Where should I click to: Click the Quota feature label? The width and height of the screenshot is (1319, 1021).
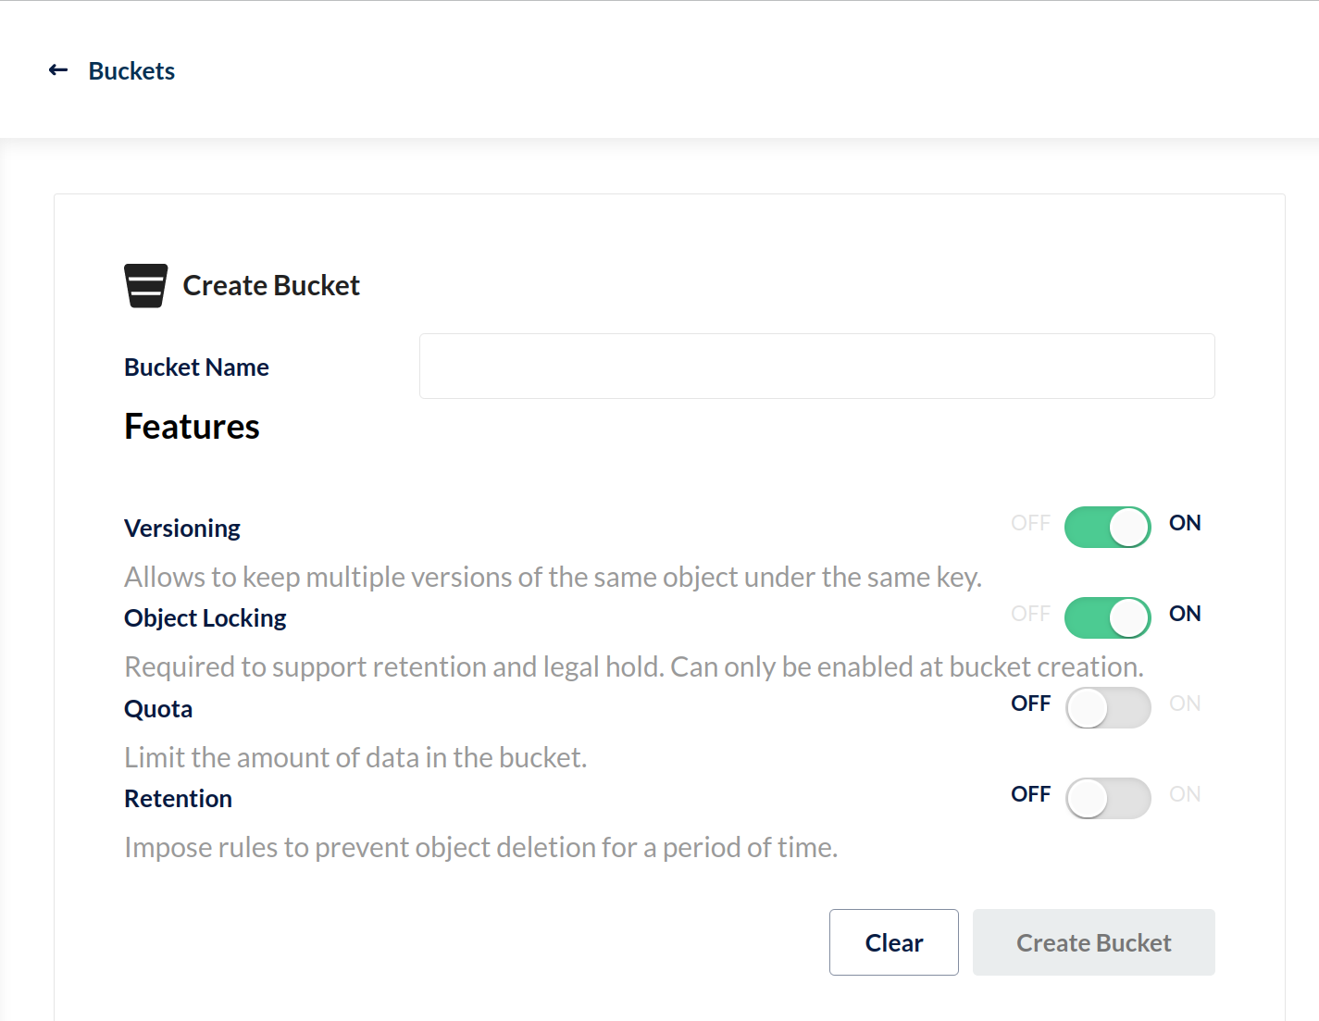point(158,709)
